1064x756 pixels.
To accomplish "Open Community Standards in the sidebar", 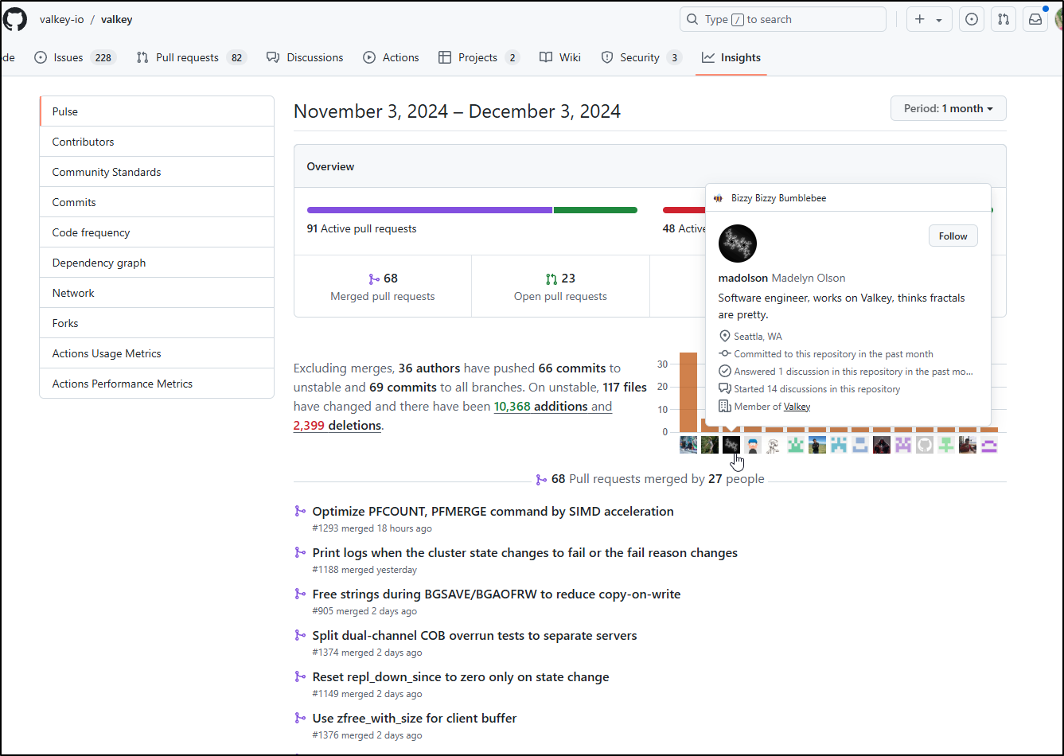I will 157,172.
